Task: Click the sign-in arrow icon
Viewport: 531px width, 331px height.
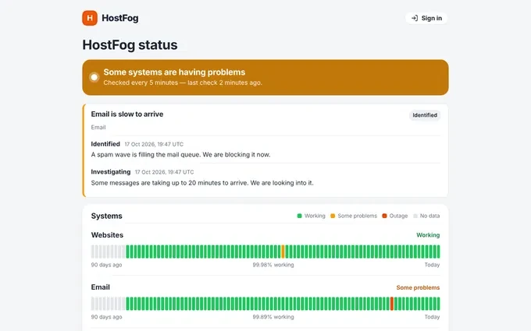Action: tap(415, 18)
